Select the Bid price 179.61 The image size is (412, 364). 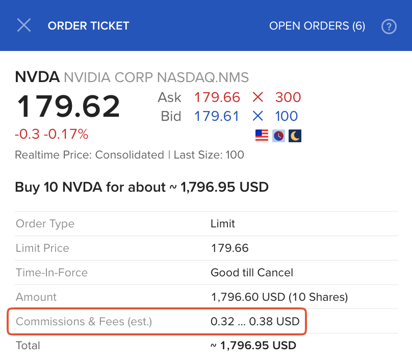[217, 116]
